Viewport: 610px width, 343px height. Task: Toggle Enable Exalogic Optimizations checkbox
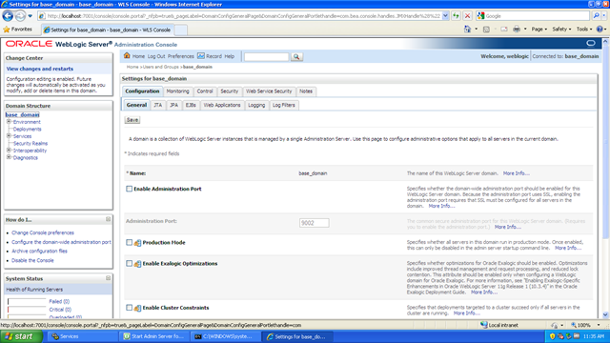tap(130, 263)
